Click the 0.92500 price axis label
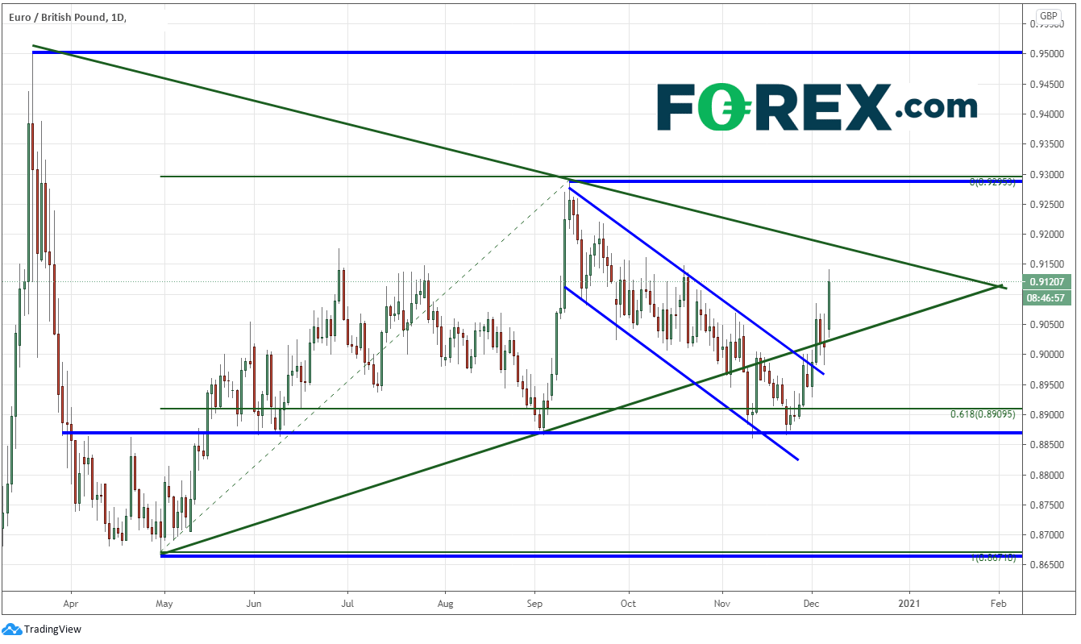 [x=1046, y=205]
